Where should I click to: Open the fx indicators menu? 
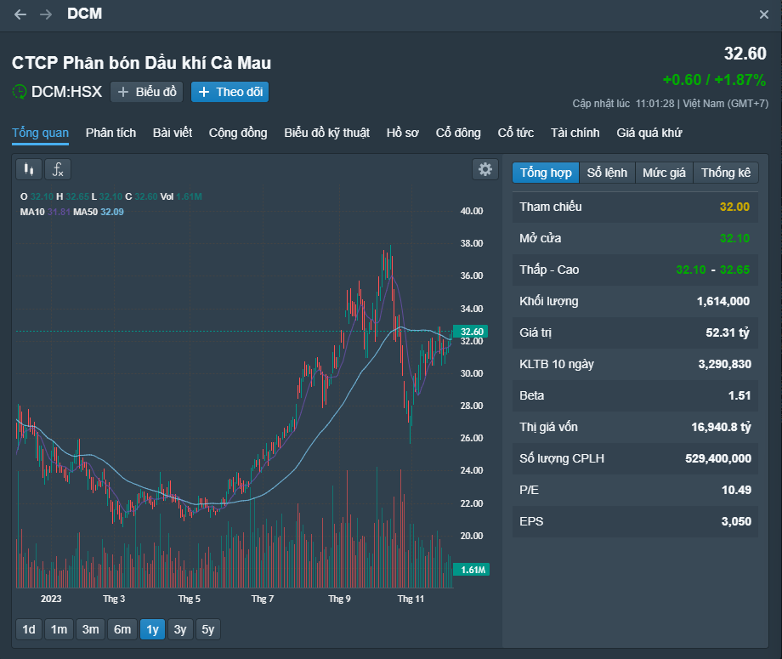[58, 169]
